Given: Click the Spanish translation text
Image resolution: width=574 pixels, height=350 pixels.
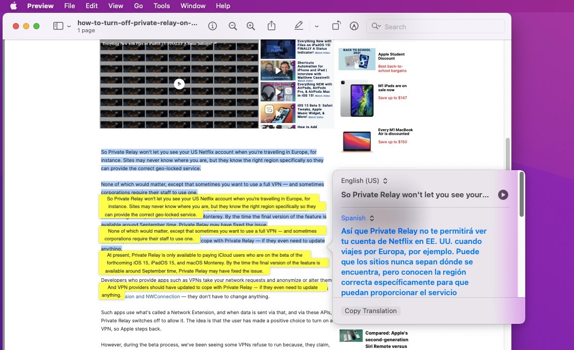Looking at the screenshot, I should pos(413,261).
